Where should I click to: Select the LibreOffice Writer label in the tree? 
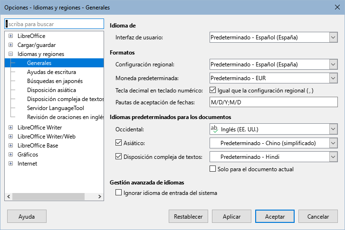(39, 127)
